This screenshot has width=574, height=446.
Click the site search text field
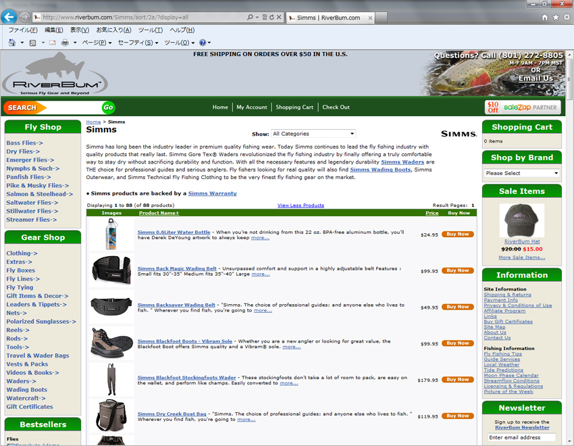pyautogui.click(x=74, y=107)
